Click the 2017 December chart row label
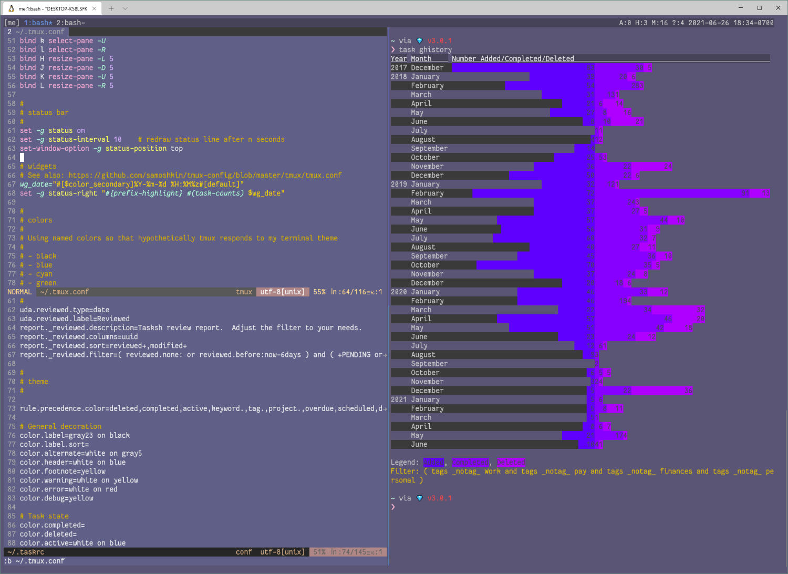This screenshot has height=574, width=788. [417, 67]
